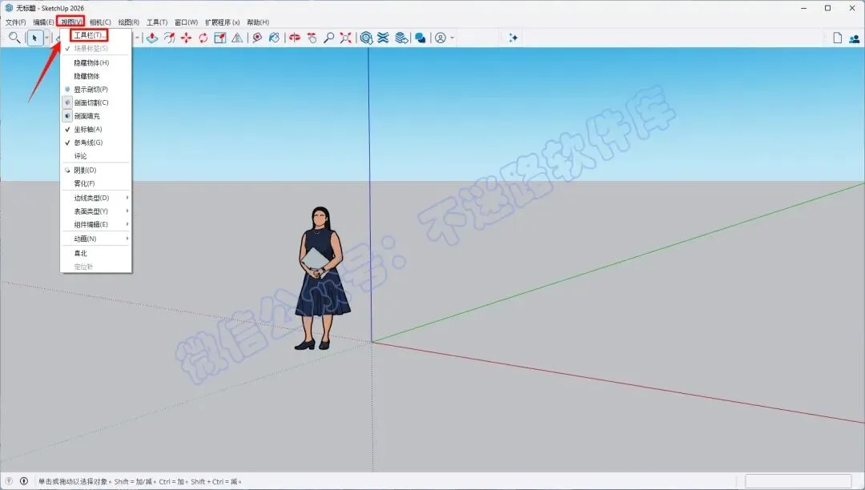Close the open 视图(V) menu from menu bar
This screenshot has height=490, width=865.
click(x=72, y=22)
